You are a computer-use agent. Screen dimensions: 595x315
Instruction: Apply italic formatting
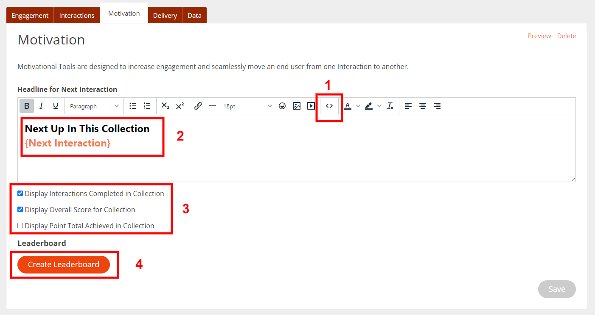coord(41,106)
